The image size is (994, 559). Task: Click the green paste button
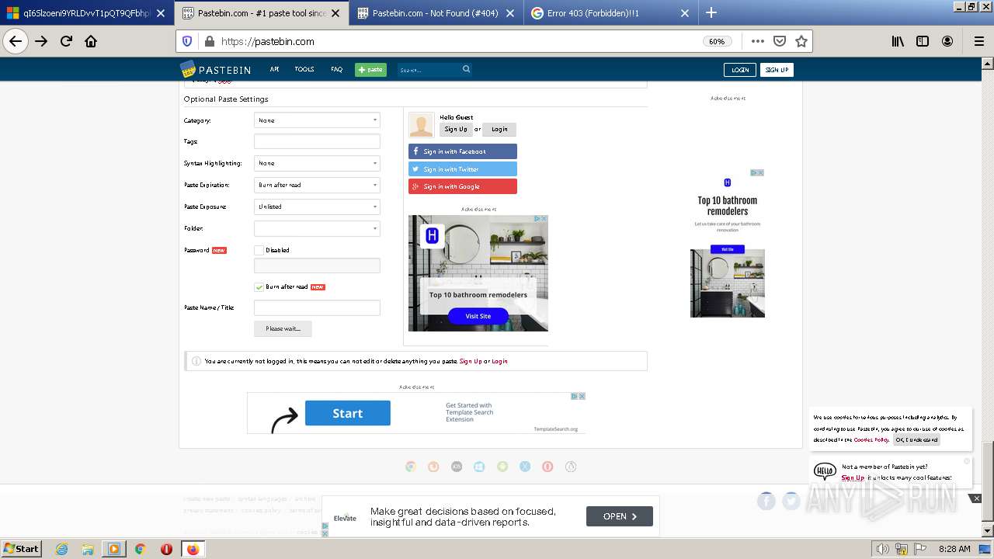coord(370,70)
